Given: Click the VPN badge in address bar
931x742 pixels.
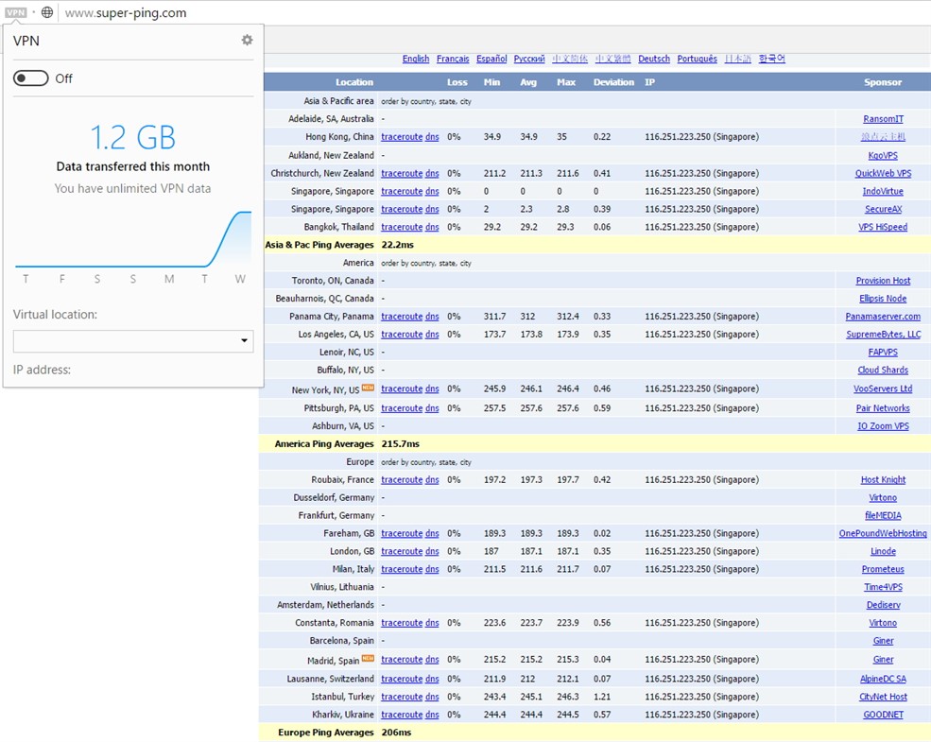Looking at the screenshot, I should 15,12.
